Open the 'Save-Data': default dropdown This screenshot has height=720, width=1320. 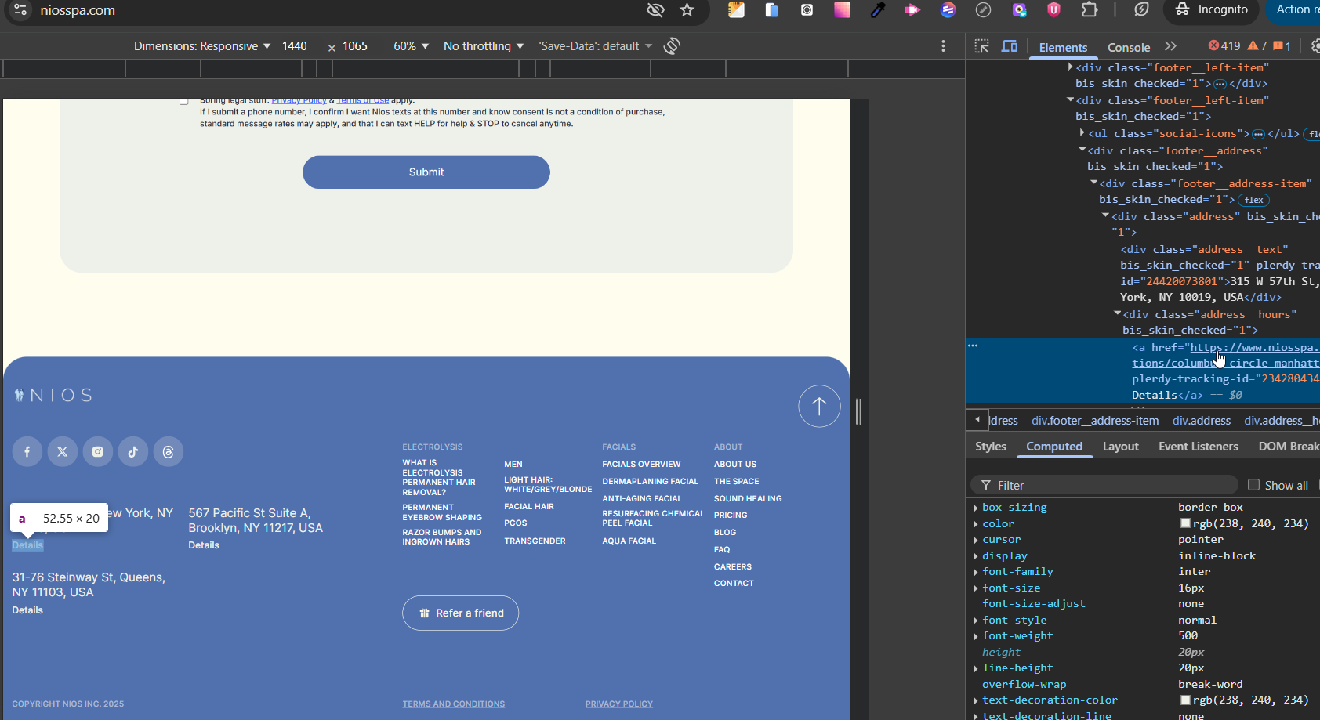click(596, 46)
